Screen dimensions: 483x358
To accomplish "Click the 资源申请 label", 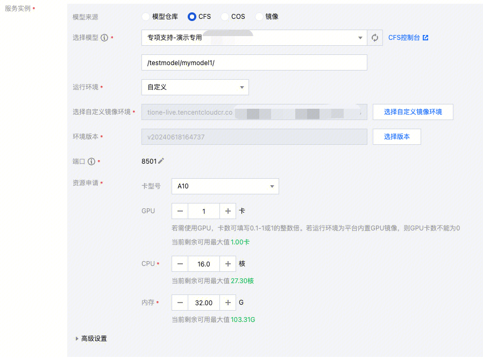I will pos(86,183).
